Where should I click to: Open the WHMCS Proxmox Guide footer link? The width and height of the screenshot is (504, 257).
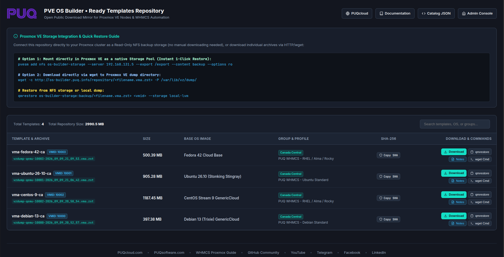click(216, 253)
